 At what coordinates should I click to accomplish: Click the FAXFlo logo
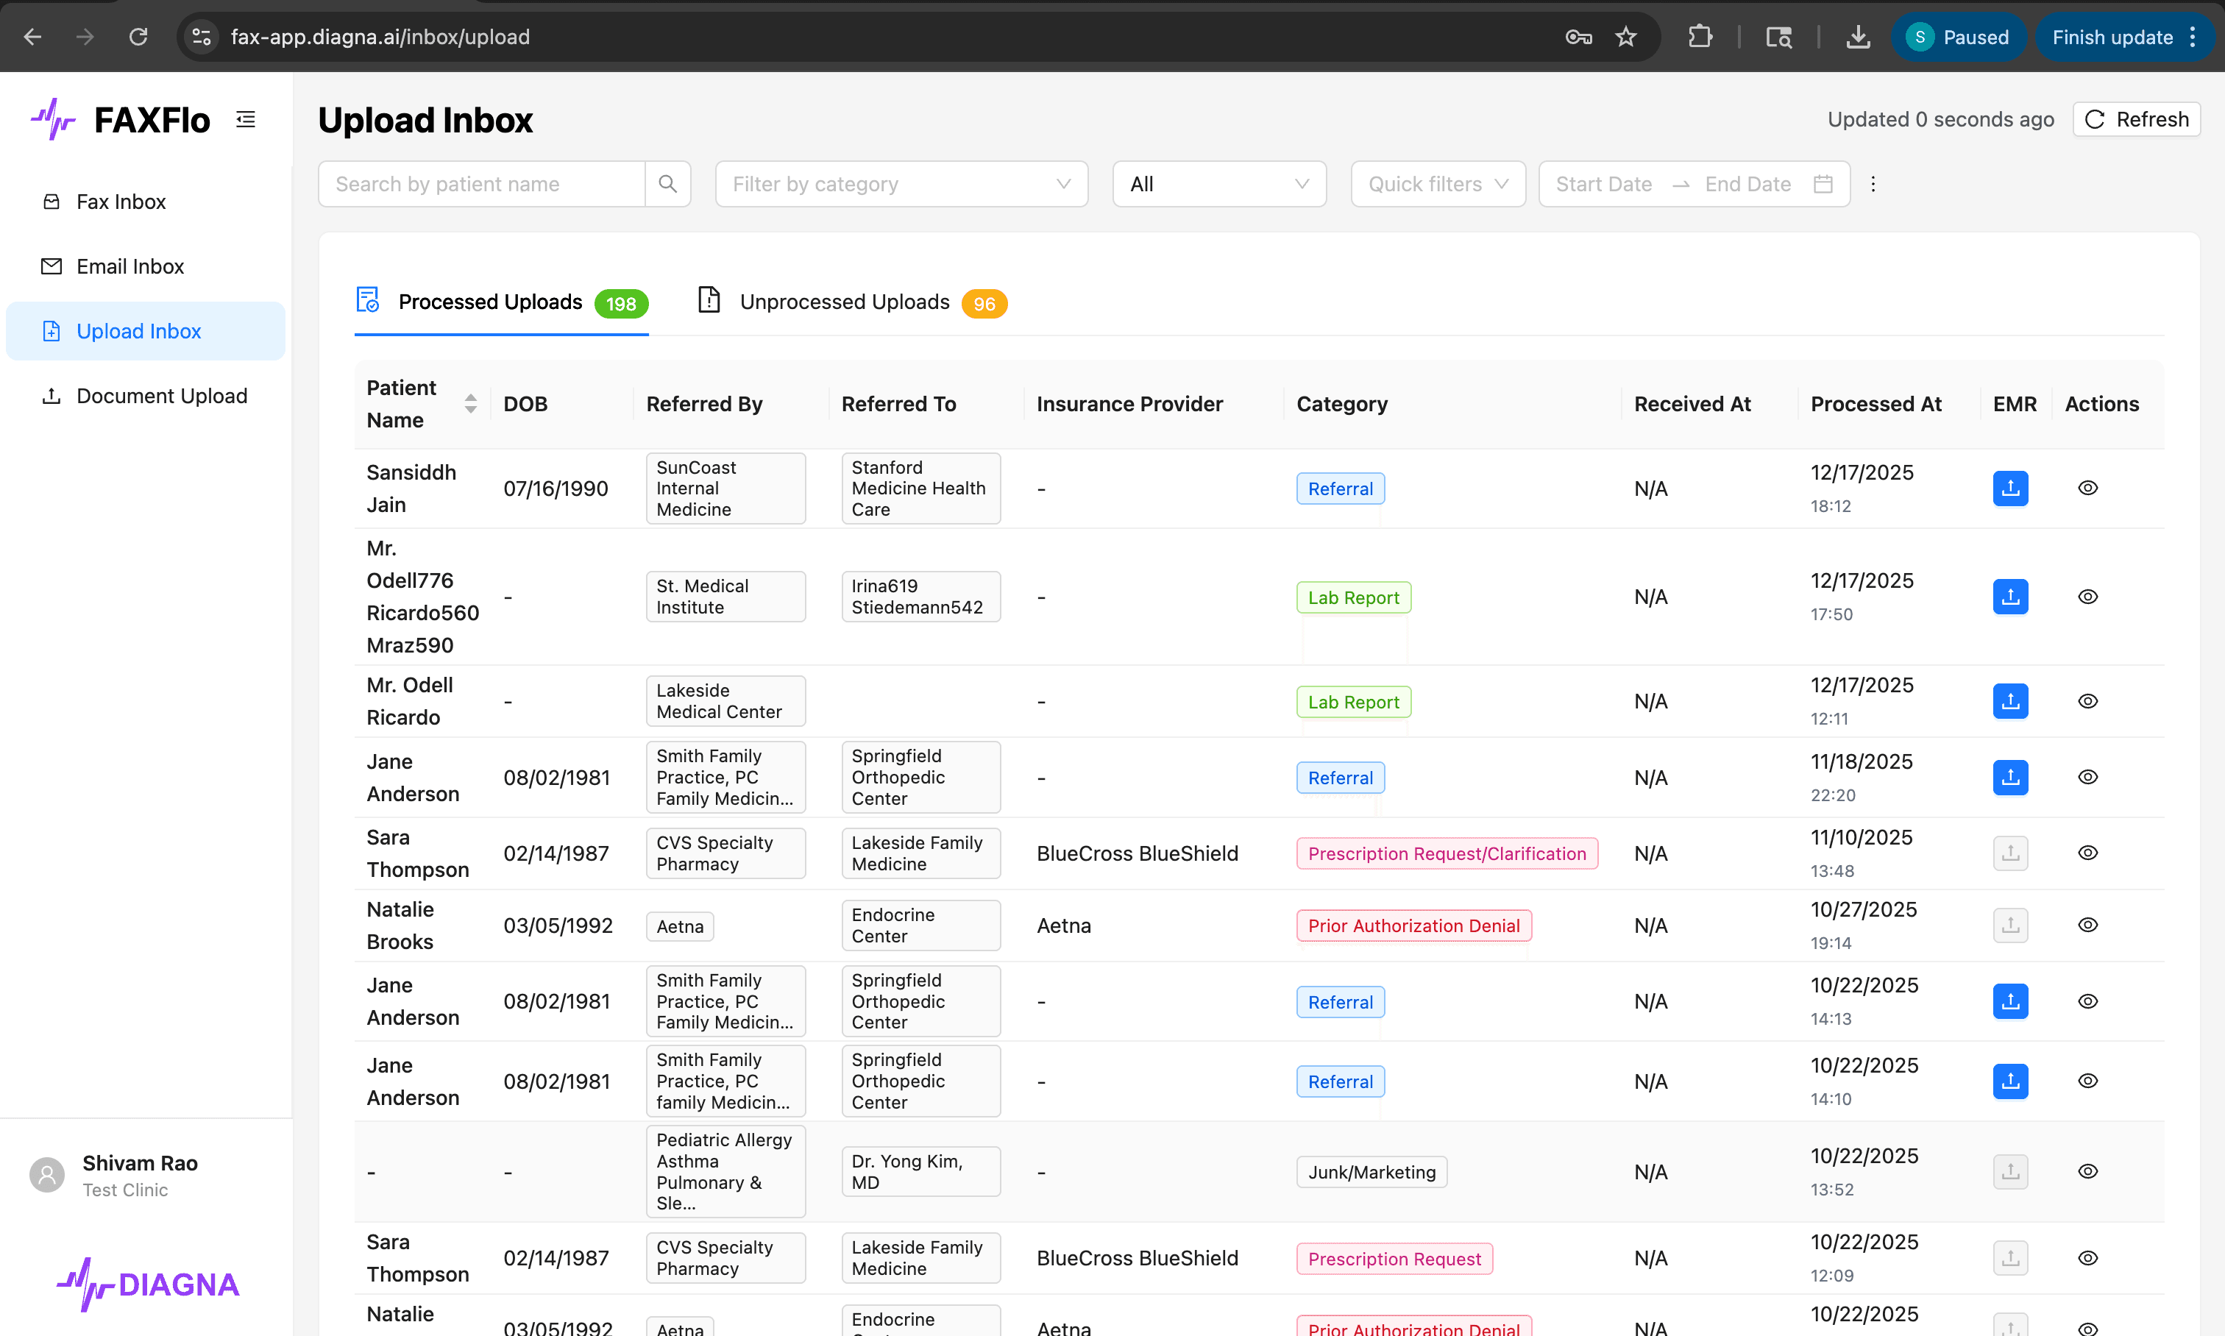click(121, 120)
